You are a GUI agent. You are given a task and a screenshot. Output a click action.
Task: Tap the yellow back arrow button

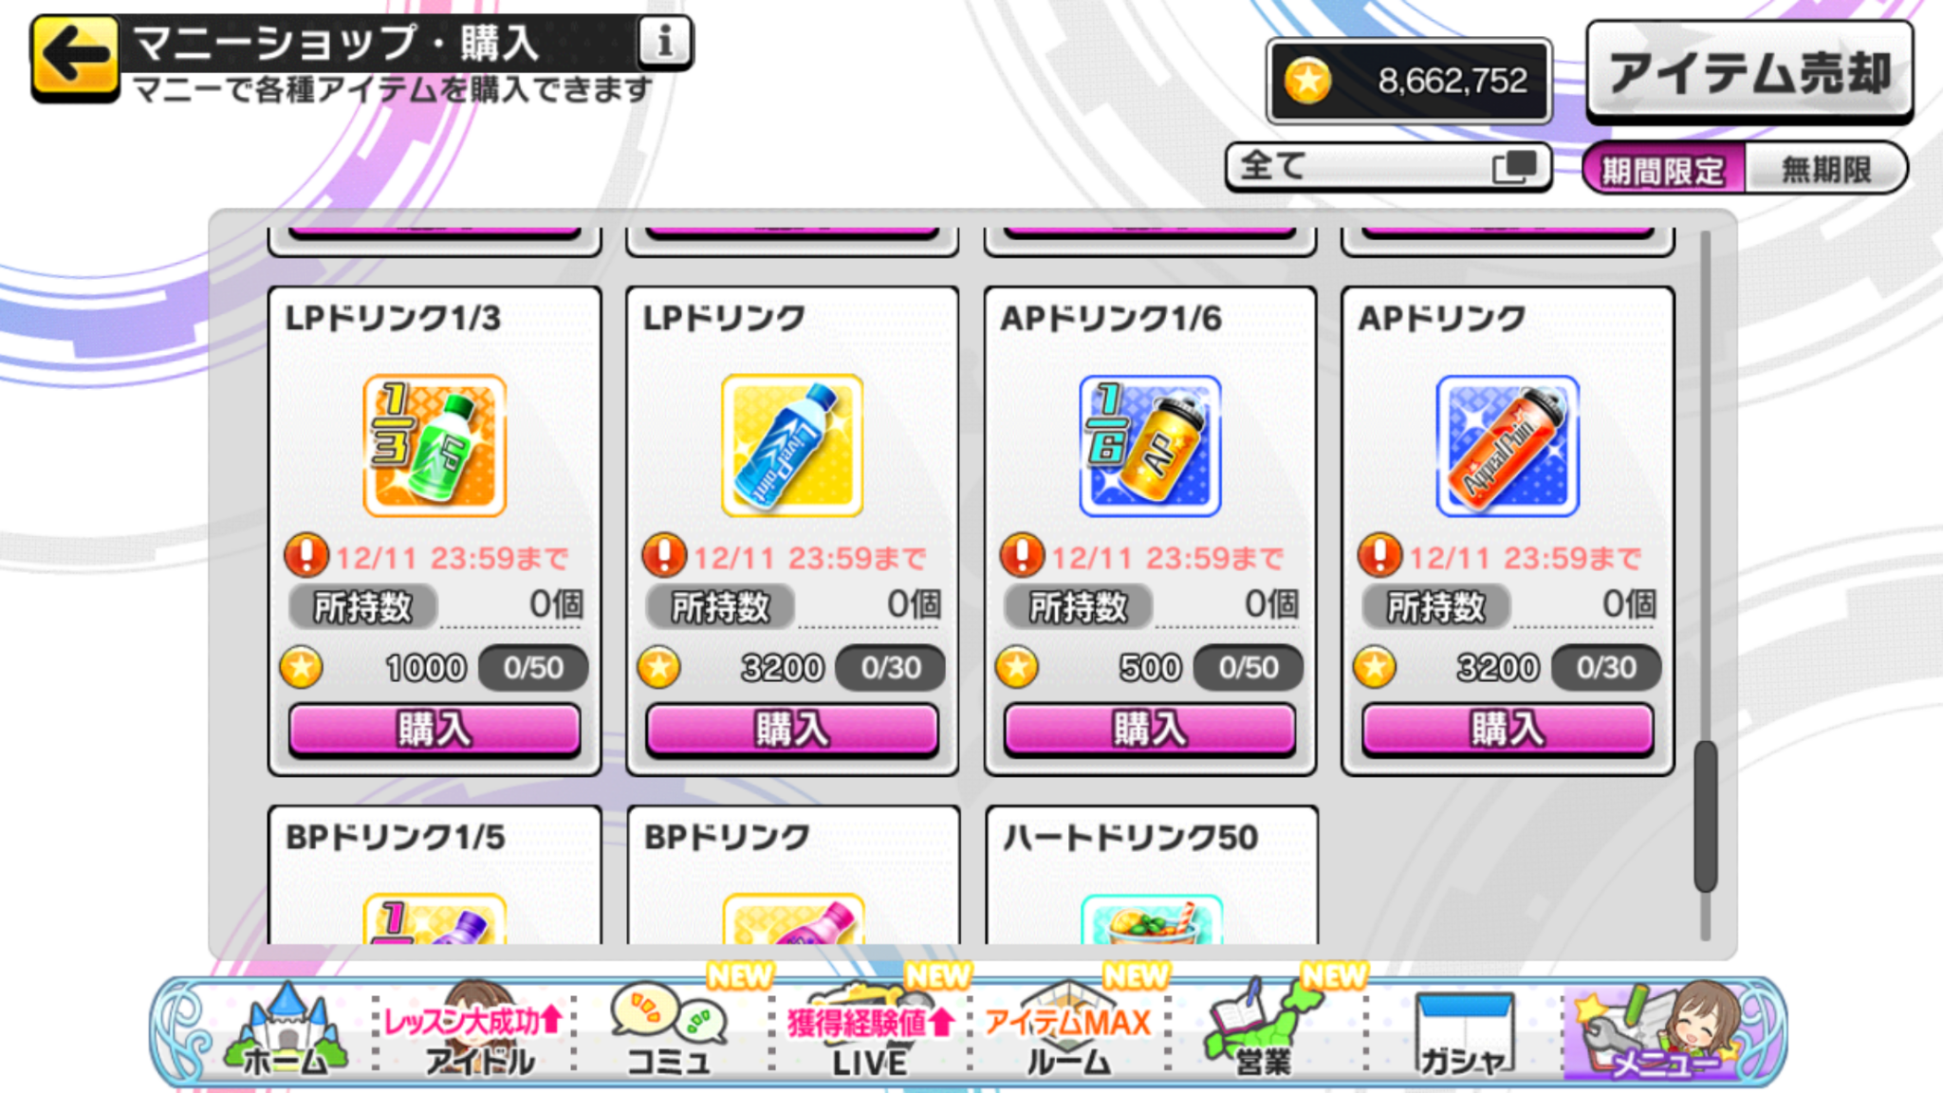point(76,58)
